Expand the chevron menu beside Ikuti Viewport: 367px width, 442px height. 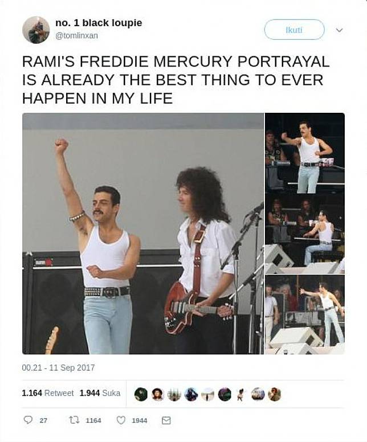coord(340,30)
